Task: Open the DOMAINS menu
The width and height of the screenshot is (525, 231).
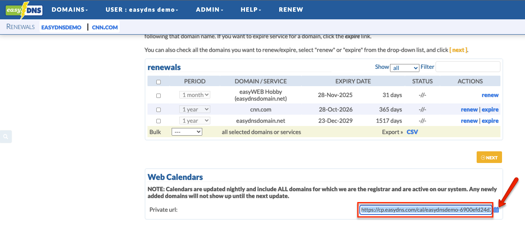Action: [70, 10]
